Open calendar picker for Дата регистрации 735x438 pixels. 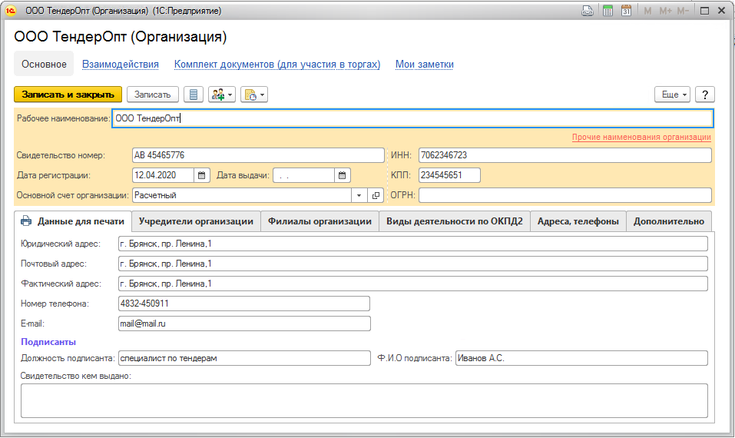[x=201, y=175]
